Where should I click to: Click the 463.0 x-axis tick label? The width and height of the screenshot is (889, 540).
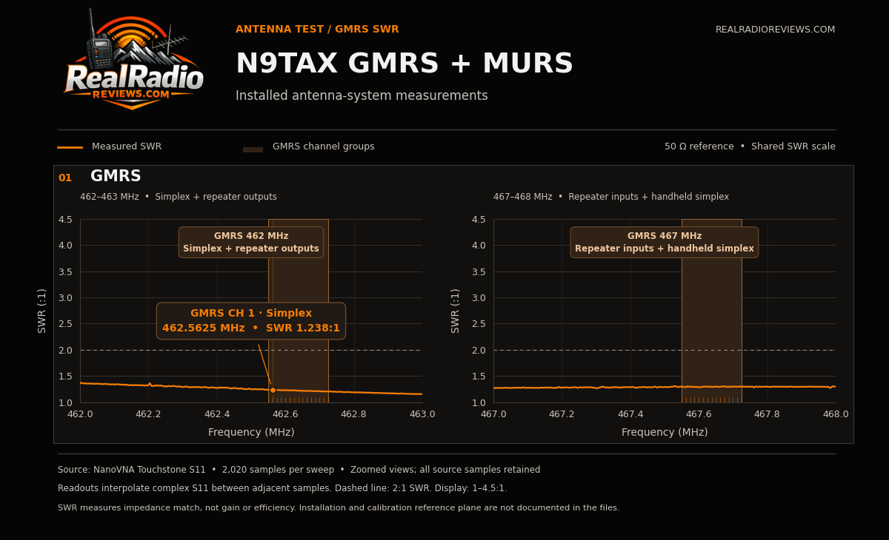[x=422, y=414]
